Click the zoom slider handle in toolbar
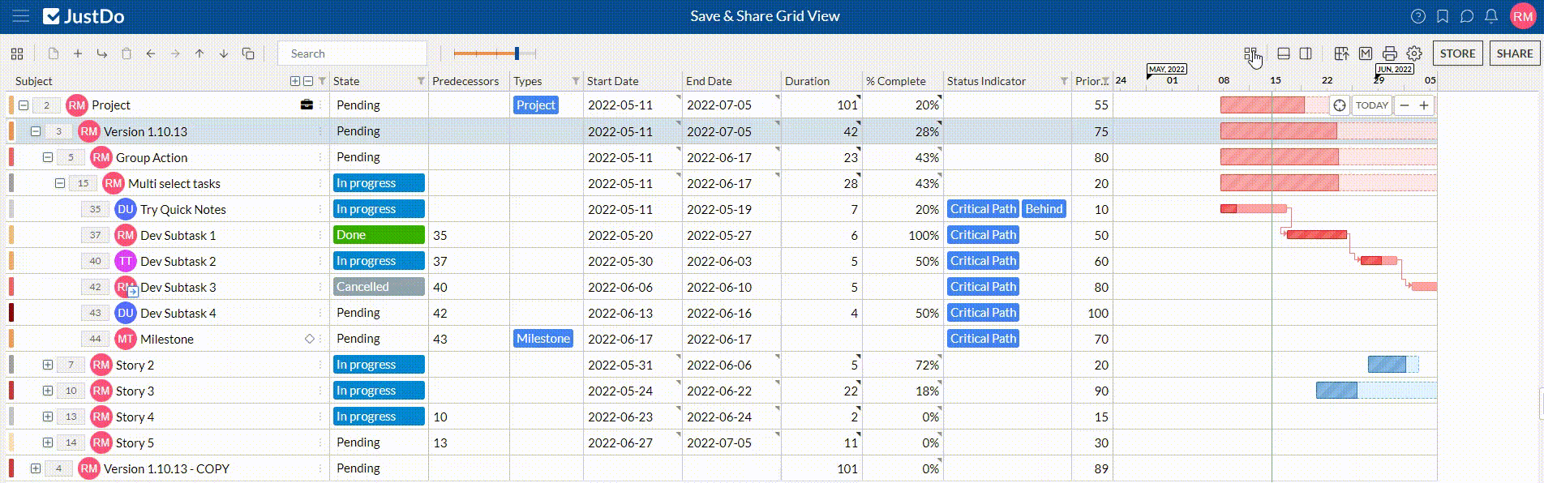 (x=517, y=53)
